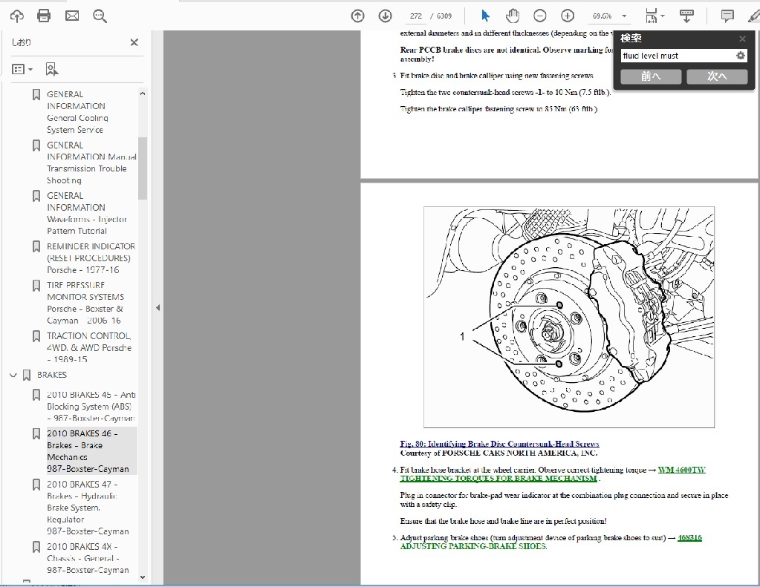
Task: Click bookmark icon beside BRAKES 47 entry
Action: (36, 485)
